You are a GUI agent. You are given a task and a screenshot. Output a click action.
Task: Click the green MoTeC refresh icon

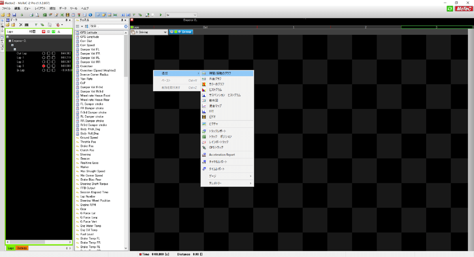pyautogui.click(x=450, y=8)
